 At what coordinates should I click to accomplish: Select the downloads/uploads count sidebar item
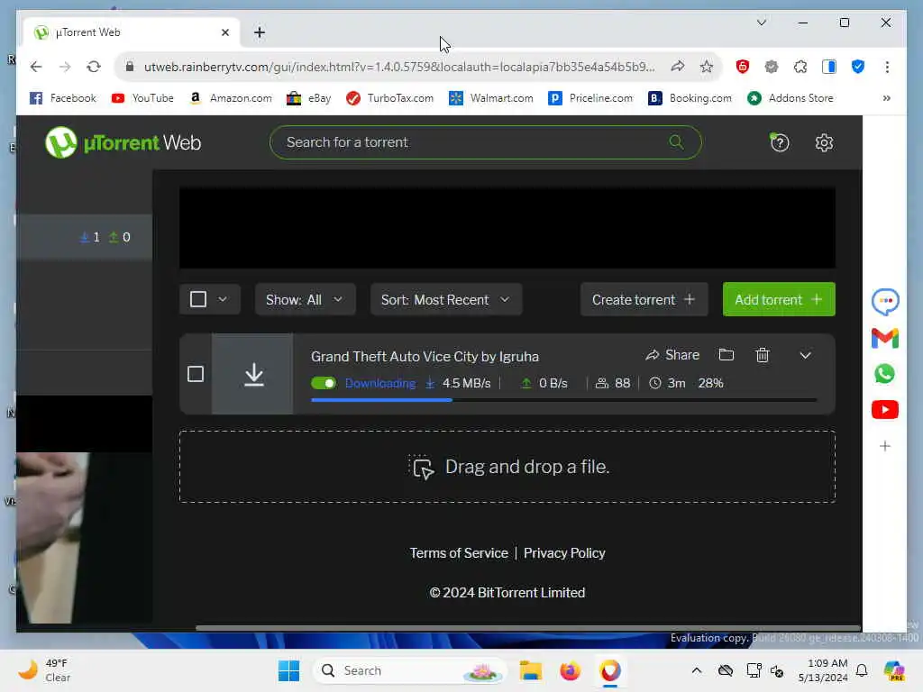click(84, 237)
